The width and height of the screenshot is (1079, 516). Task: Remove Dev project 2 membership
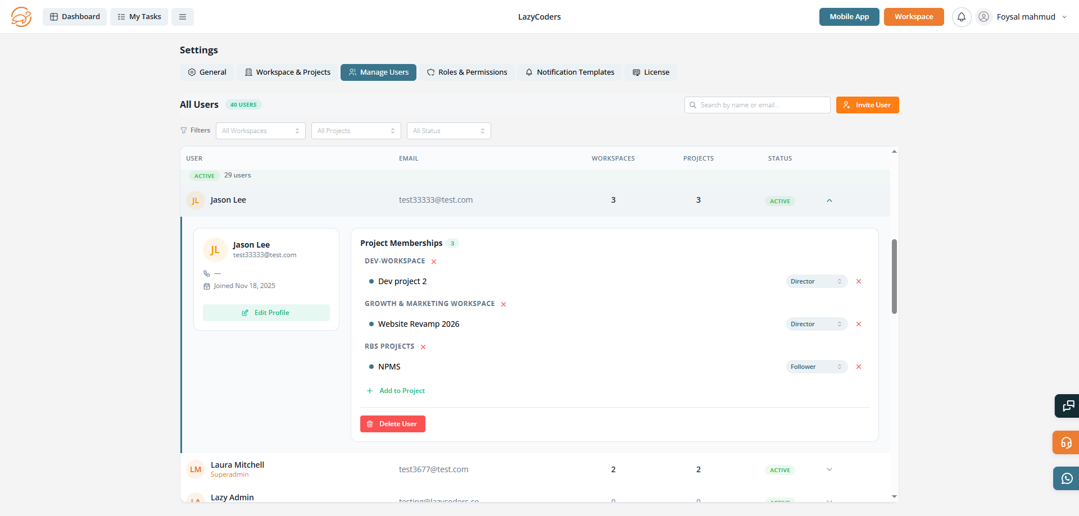pos(858,281)
